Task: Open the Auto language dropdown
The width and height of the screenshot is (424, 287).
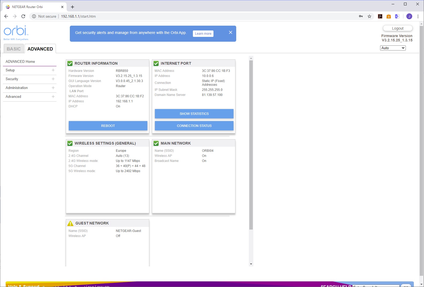Action: click(x=393, y=48)
